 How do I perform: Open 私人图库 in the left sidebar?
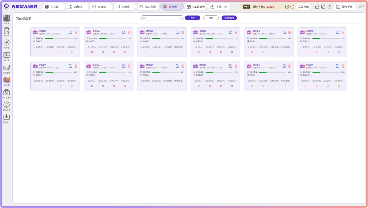coord(6,68)
